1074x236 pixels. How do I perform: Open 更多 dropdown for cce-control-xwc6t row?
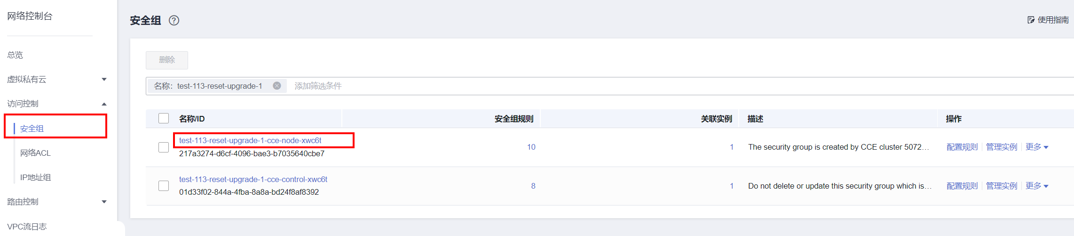pyautogui.click(x=1037, y=186)
